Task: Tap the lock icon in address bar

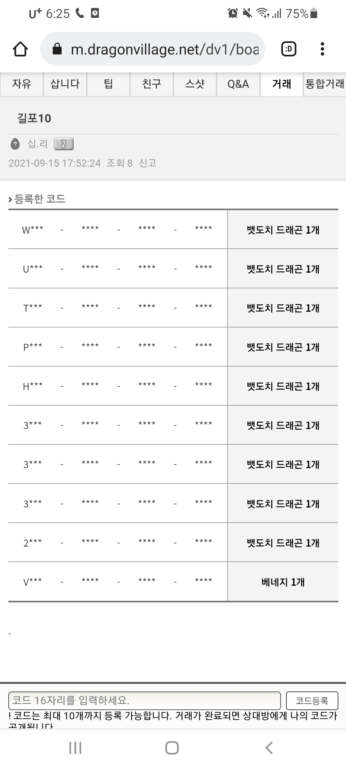Action: click(x=57, y=49)
